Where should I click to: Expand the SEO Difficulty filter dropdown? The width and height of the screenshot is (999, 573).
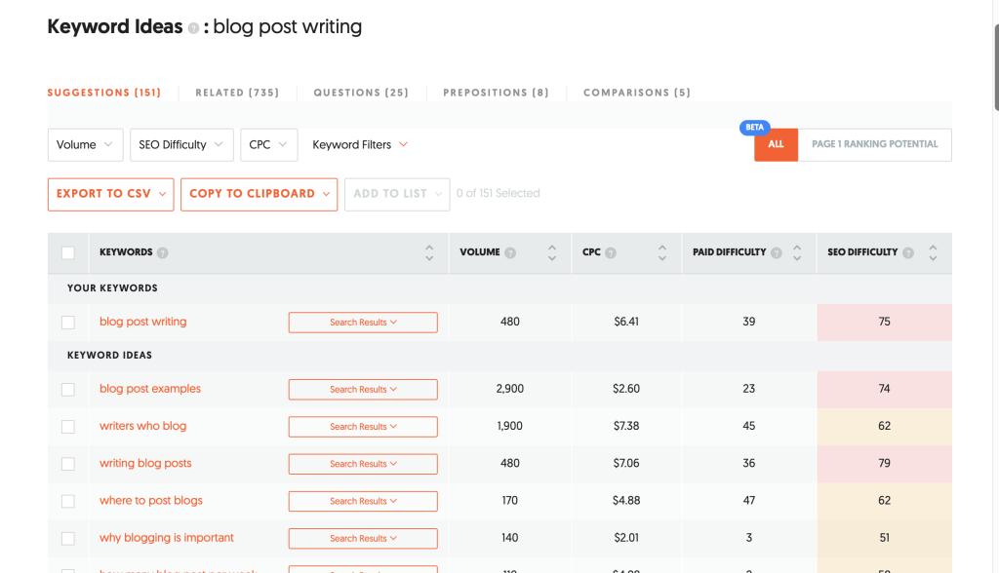click(x=181, y=144)
